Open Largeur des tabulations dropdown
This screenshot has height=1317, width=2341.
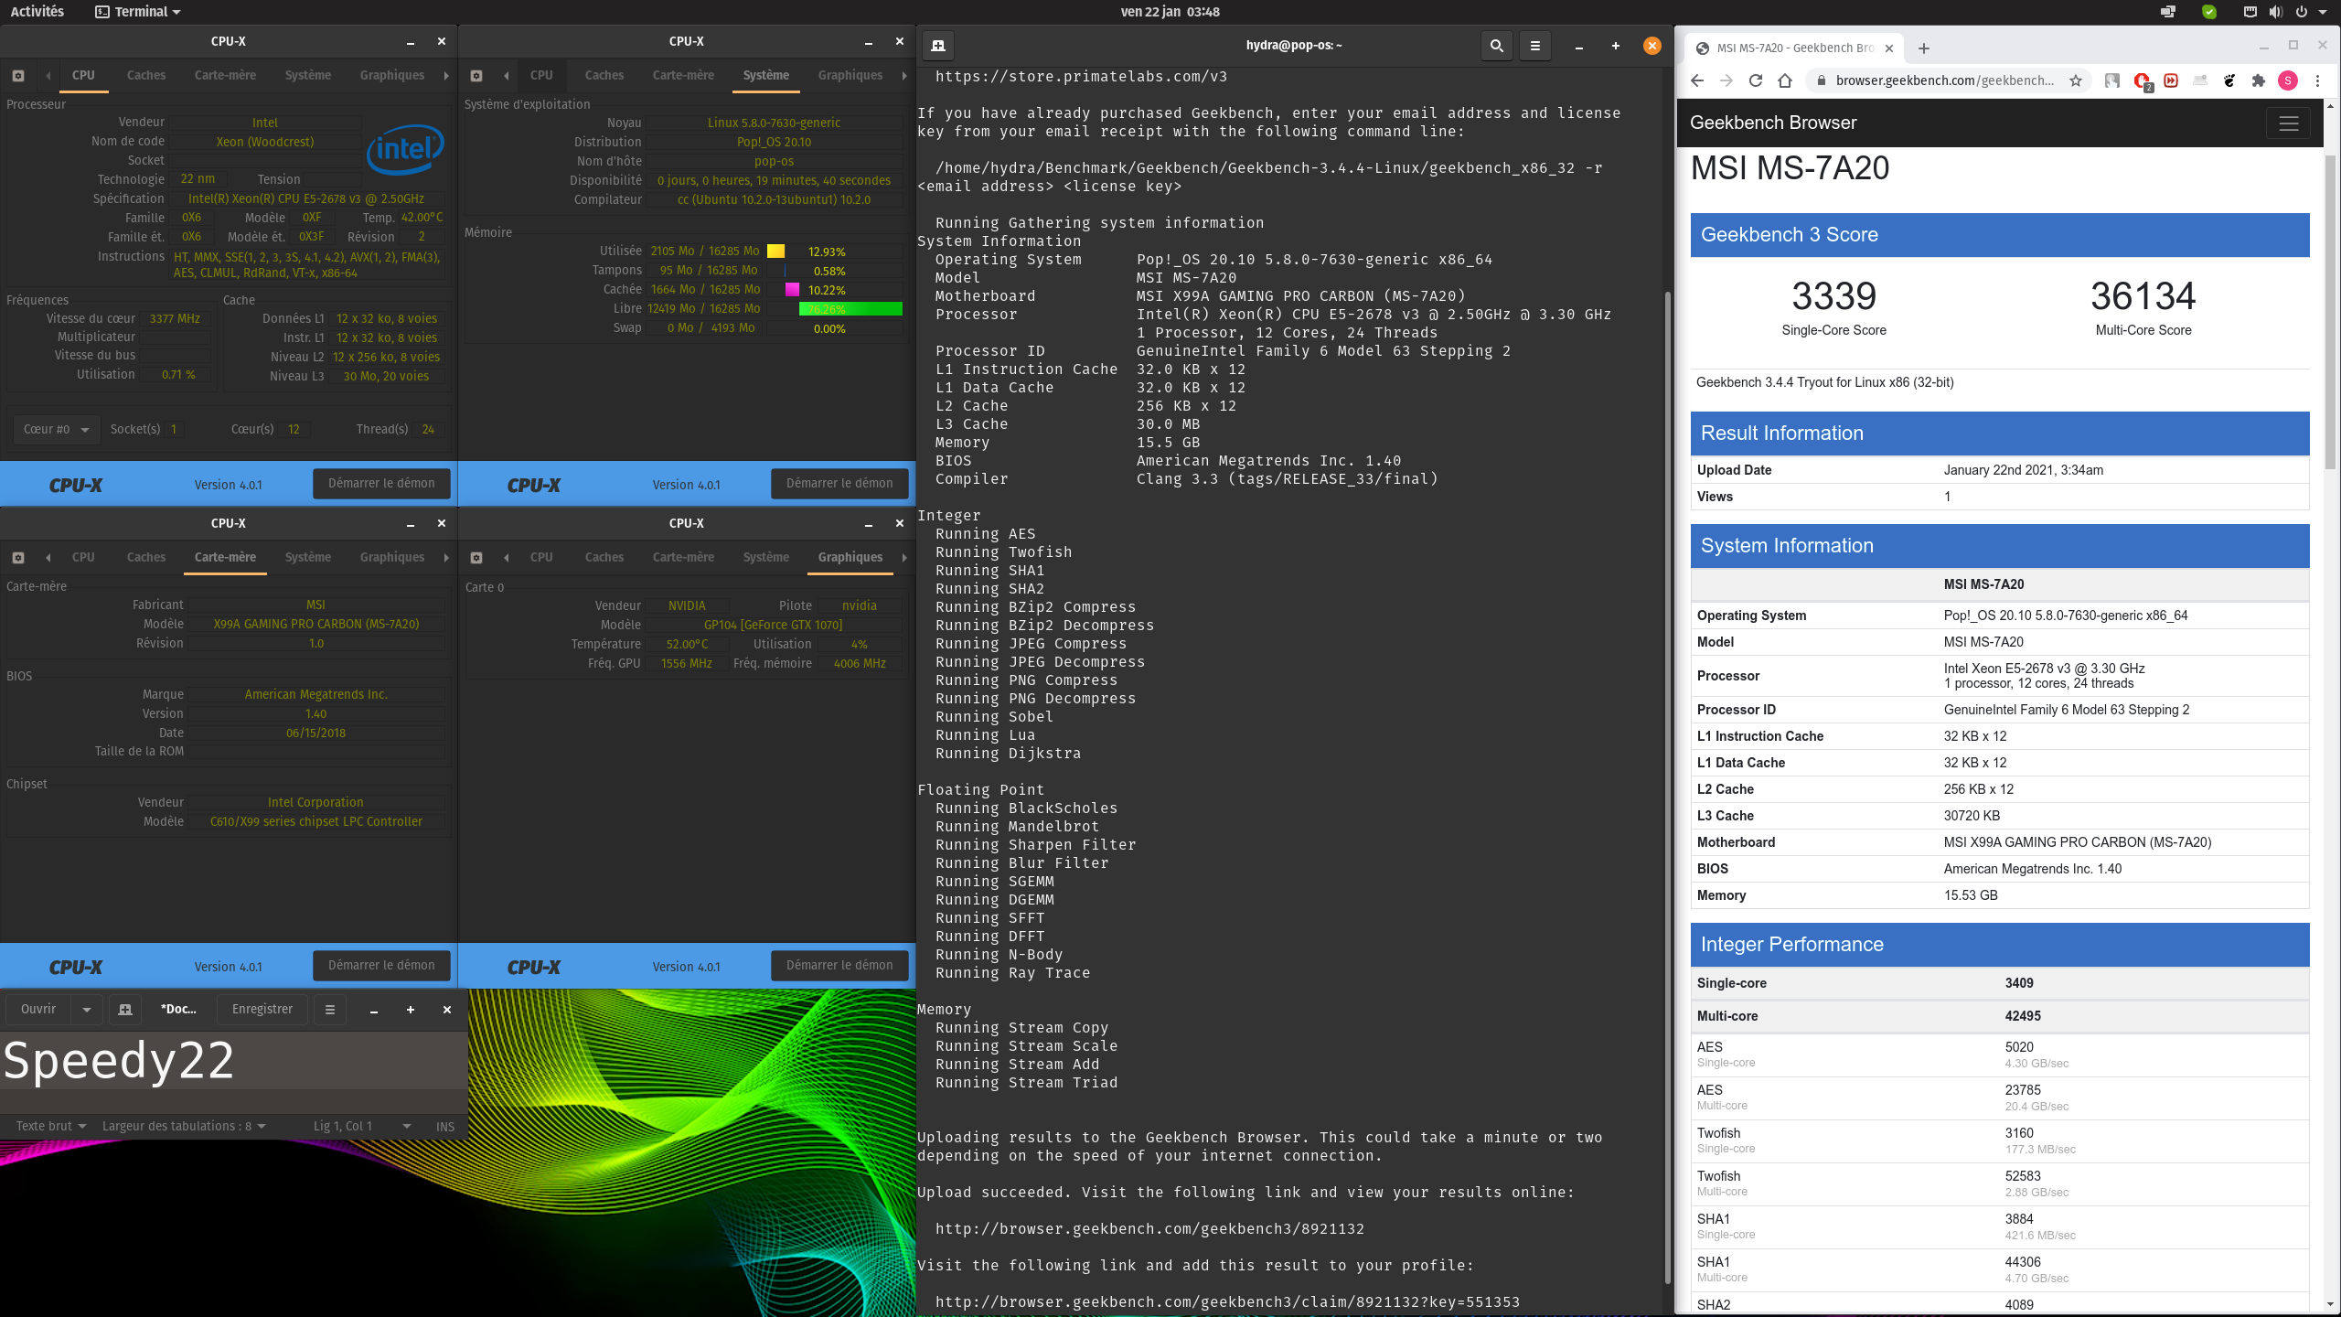coord(184,1126)
